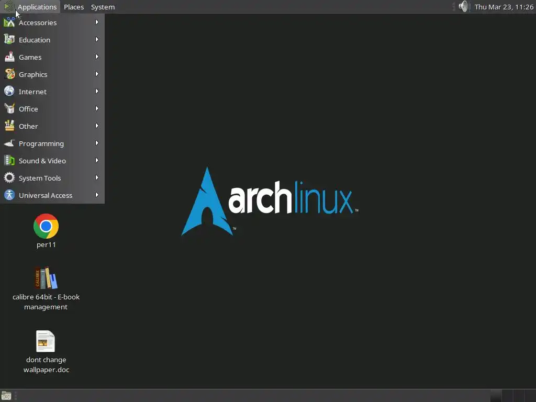The image size is (536, 402).
Task: Click the System Tools gear icon
Action: [9, 178]
